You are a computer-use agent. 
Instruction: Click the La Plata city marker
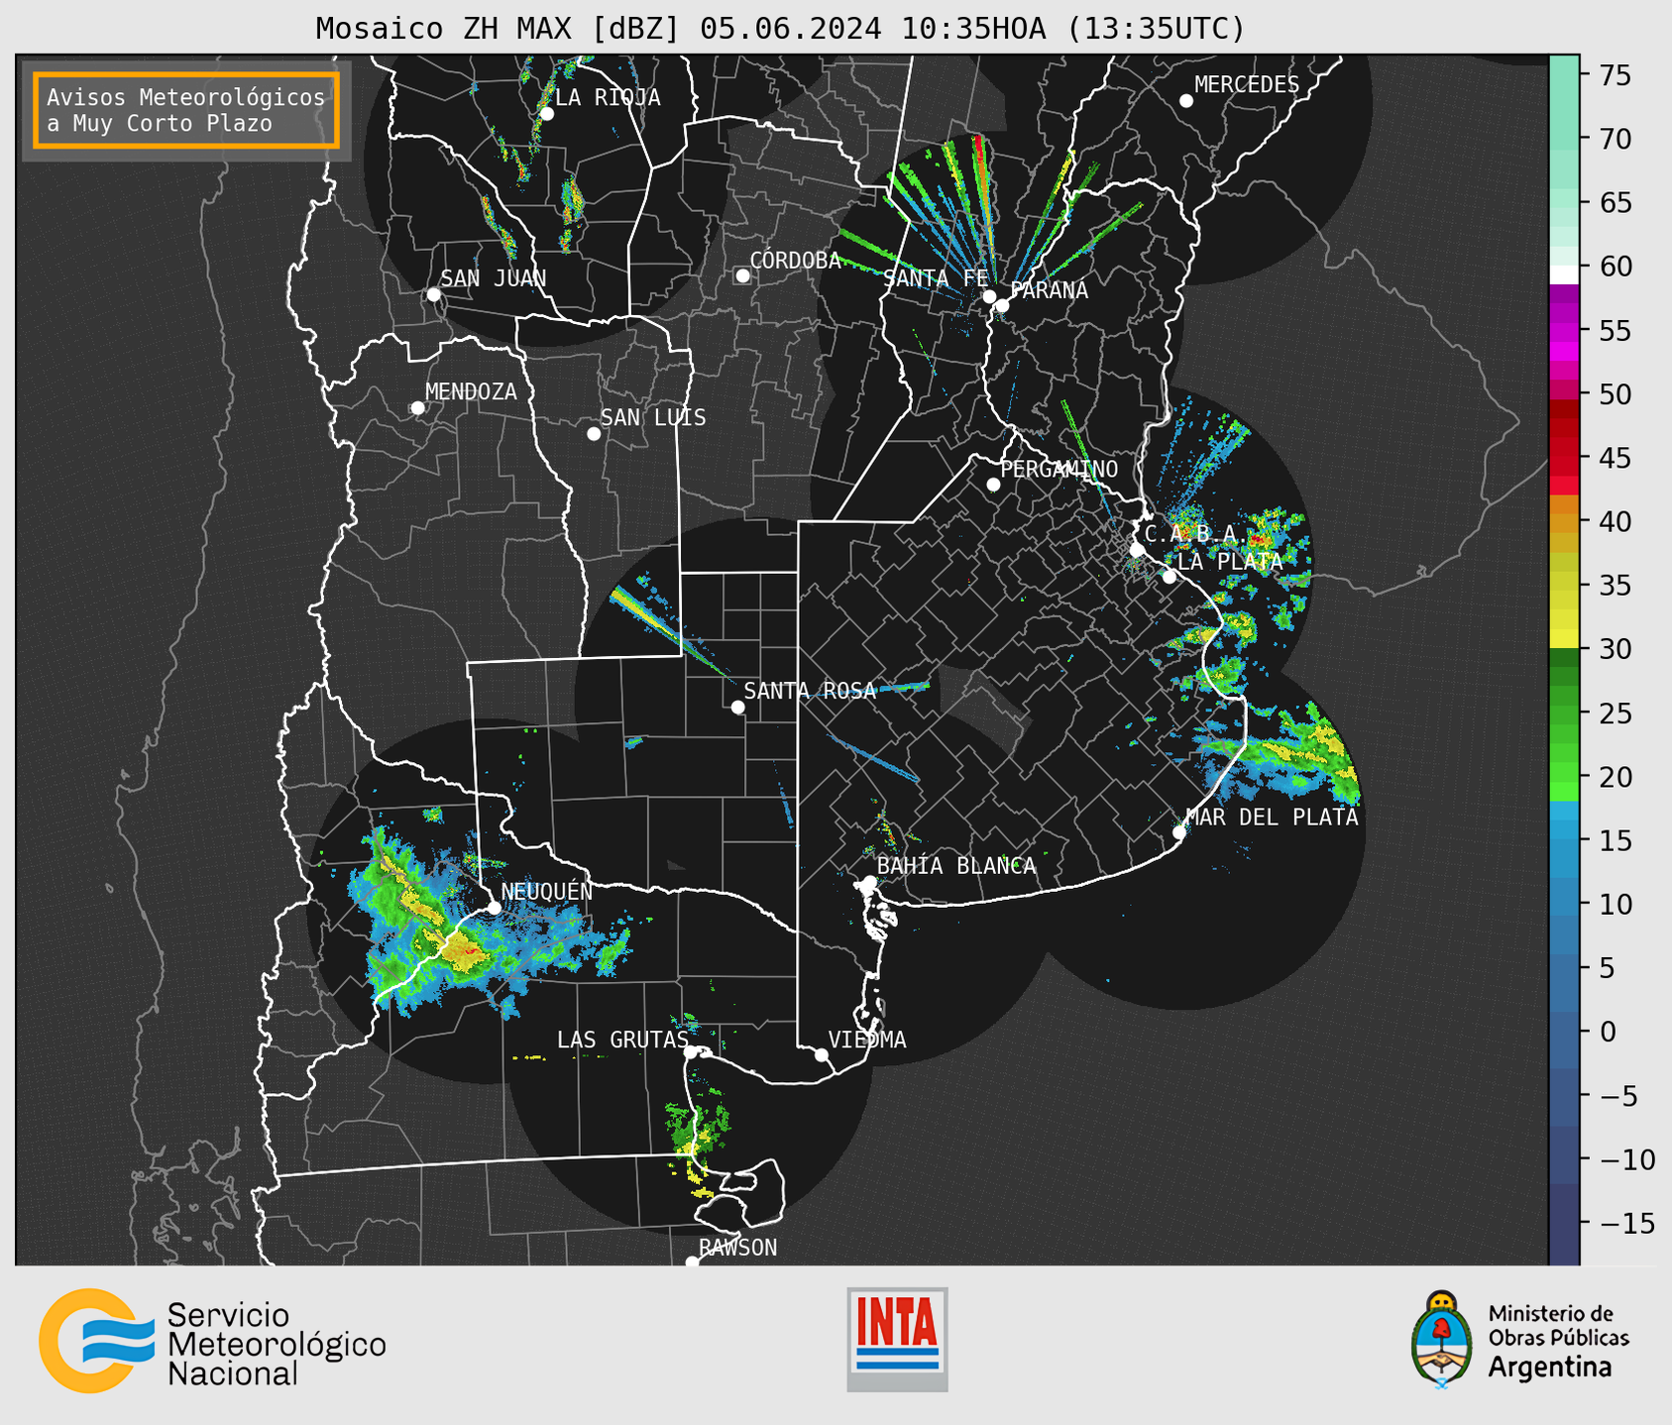1170,577
